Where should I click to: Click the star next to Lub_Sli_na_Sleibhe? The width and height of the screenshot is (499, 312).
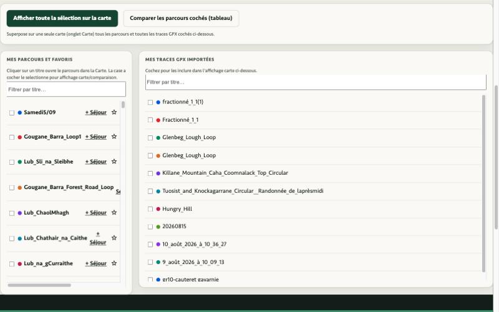(x=114, y=162)
